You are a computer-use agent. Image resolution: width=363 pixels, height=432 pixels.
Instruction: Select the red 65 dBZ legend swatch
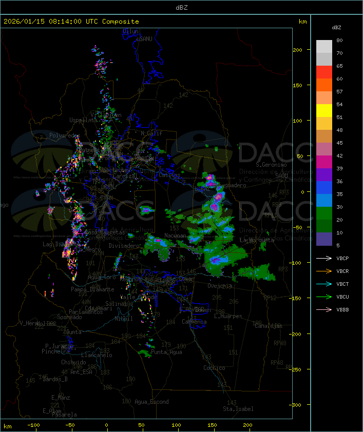[324, 72]
